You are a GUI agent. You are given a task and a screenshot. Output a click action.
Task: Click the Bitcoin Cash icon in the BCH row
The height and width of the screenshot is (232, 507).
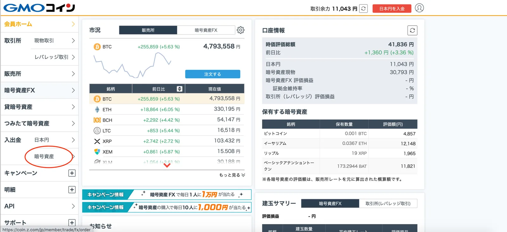97,120
